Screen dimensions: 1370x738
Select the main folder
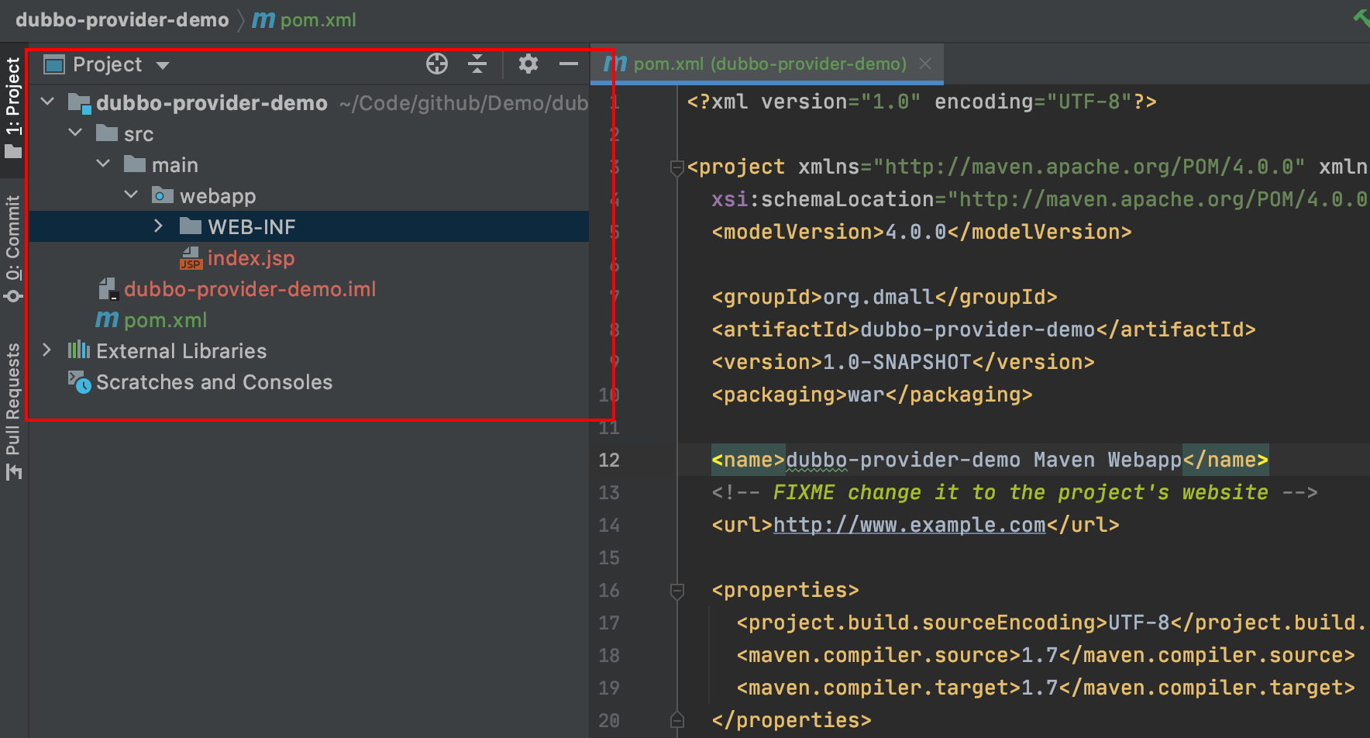[x=175, y=165]
